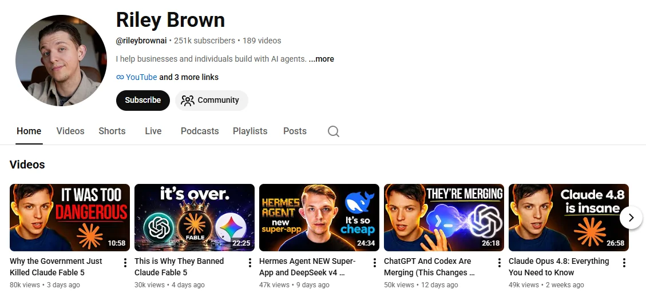Go to the Podcasts tab
The width and height of the screenshot is (646, 301).
pyautogui.click(x=200, y=131)
